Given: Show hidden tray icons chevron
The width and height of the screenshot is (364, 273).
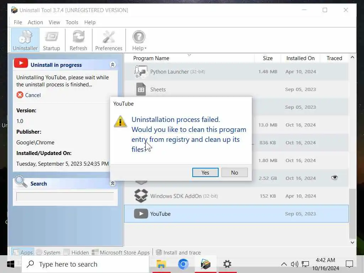Looking at the screenshot, I should [284, 264].
